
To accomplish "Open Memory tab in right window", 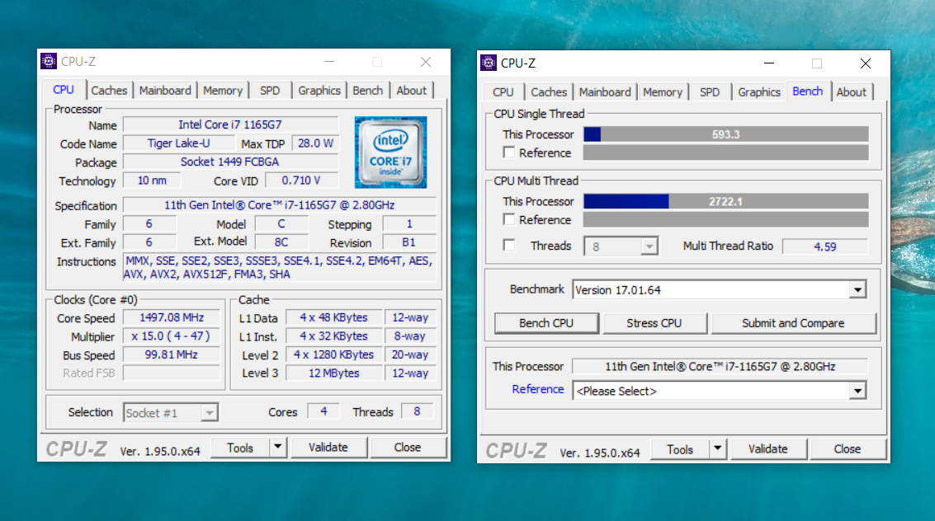I will [x=663, y=92].
